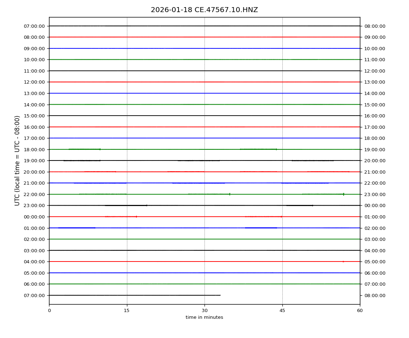Screen dimensions: 409x338
Task: Click the green spike near minute 44 on the 18:00:00 trace
Action: coord(276,149)
